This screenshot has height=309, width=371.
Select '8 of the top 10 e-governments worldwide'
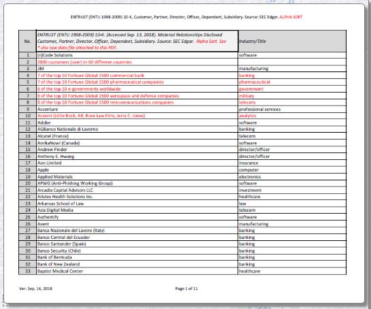tap(79, 89)
